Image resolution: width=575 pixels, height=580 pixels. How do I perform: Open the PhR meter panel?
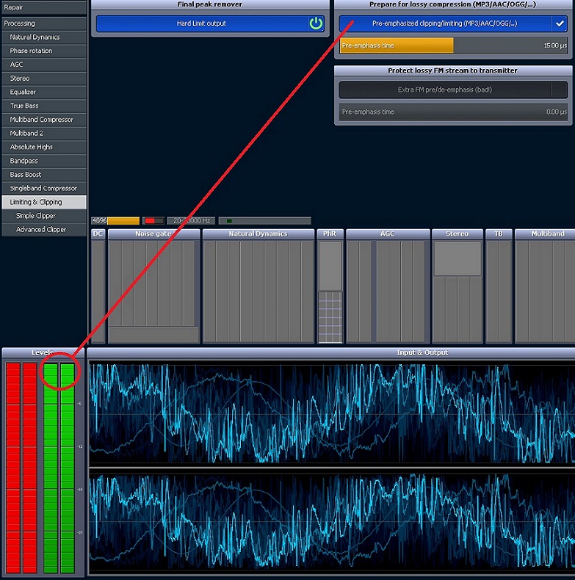[x=330, y=286]
